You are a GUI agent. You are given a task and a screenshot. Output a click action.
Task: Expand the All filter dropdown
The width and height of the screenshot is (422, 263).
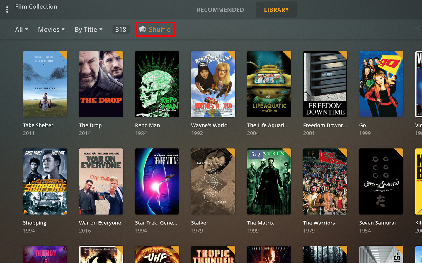click(22, 30)
